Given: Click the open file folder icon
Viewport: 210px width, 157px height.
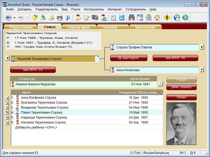Looking at the screenshot, I should point(34,18).
